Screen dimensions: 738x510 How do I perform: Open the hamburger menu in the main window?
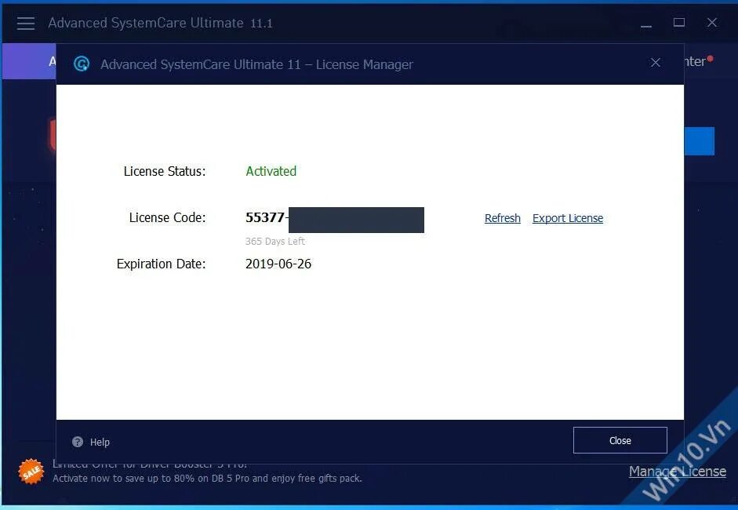(x=26, y=23)
